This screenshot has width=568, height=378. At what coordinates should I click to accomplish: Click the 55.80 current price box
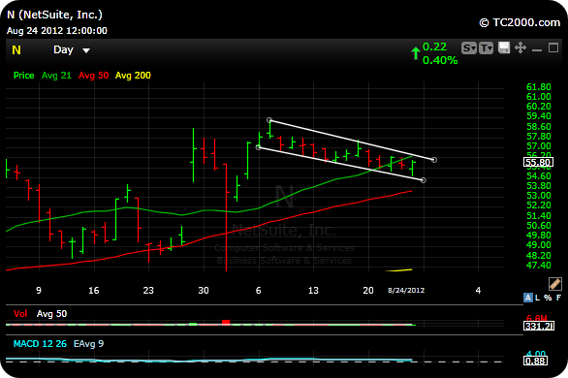click(538, 162)
